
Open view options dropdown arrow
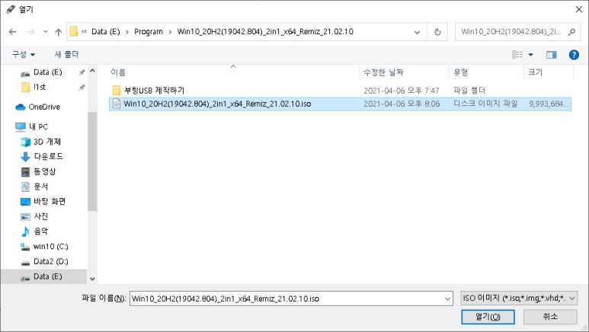click(x=531, y=55)
